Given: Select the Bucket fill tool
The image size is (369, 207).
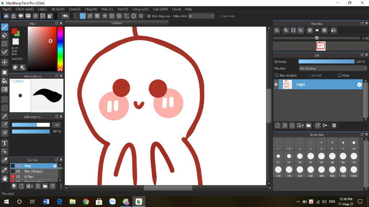Looking at the screenshot, I should click(5, 81).
